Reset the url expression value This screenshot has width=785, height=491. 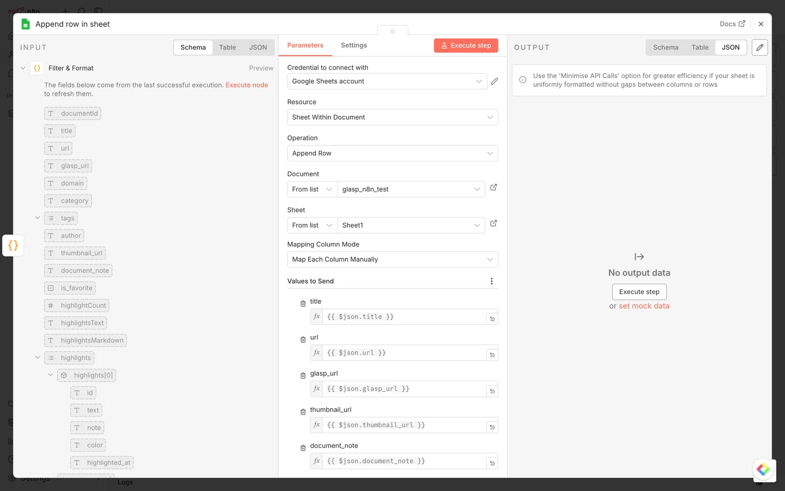[492, 355]
